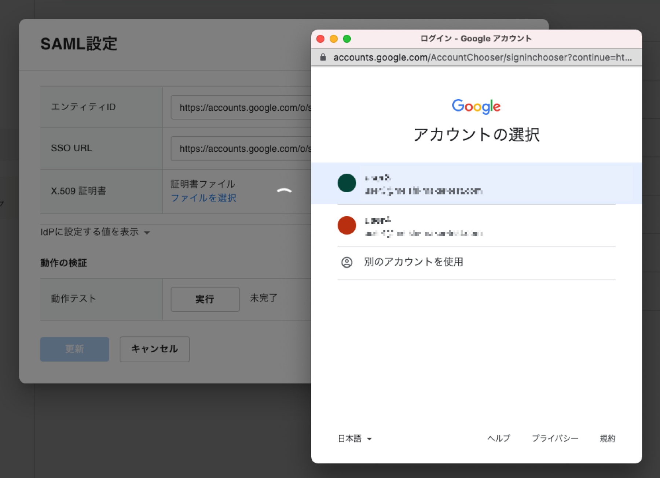Click the ログイン - Google アカウント window title
The height and width of the screenshot is (478, 660).
point(476,38)
